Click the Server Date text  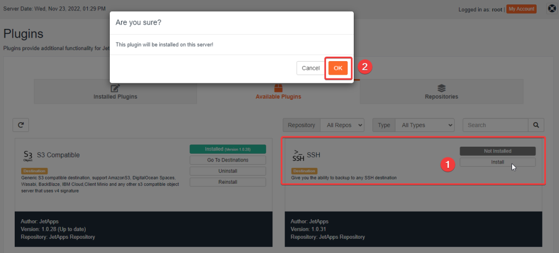tap(54, 9)
